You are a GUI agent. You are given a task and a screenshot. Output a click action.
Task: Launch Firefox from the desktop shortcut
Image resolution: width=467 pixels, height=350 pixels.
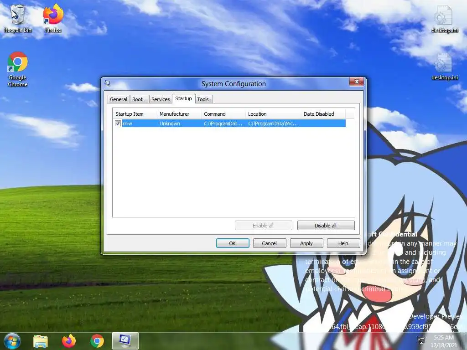[x=53, y=18]
